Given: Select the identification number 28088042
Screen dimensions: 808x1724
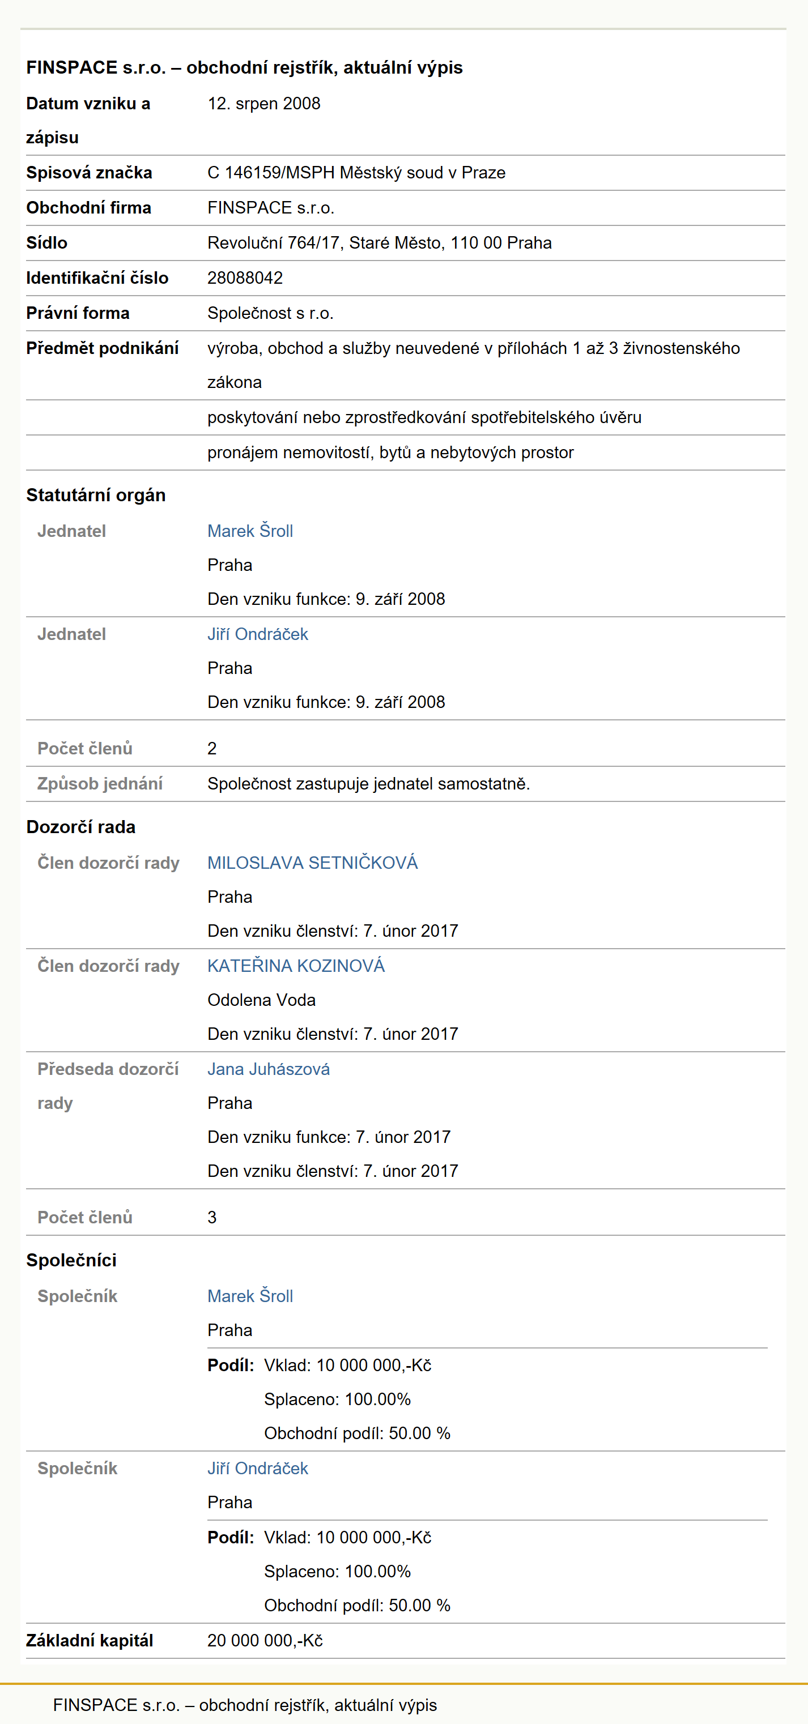Looking at the screenshot, I should click(x=245, y=278).
